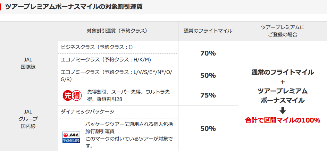327x151 pixels.
Task: Click the black downward arrow icon
Action: [283, 111]
